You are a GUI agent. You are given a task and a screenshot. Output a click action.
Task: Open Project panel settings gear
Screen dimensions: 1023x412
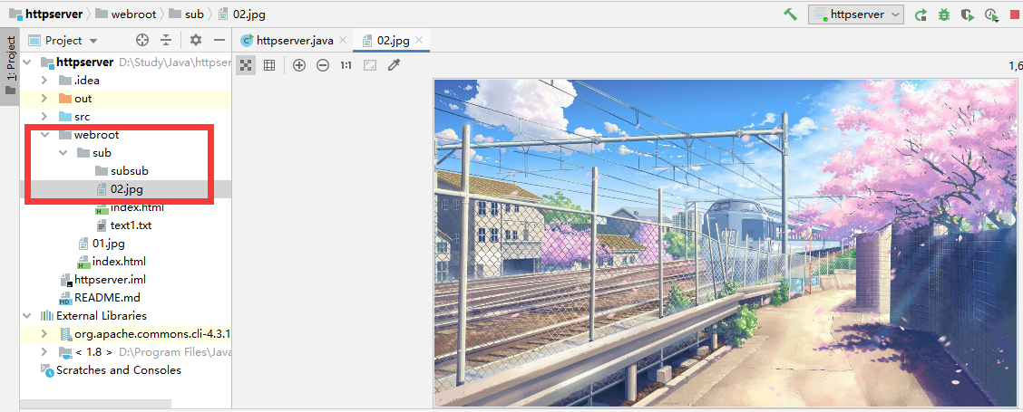pyautogui.click(x=196, y=41)
